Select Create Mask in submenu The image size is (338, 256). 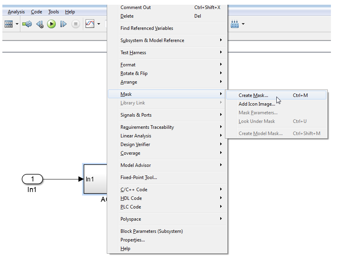pyautogui.click(x=276, y=95)
